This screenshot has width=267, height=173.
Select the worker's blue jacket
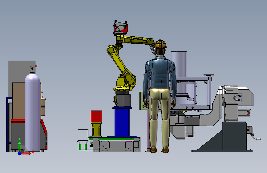[x=160, y=73]
